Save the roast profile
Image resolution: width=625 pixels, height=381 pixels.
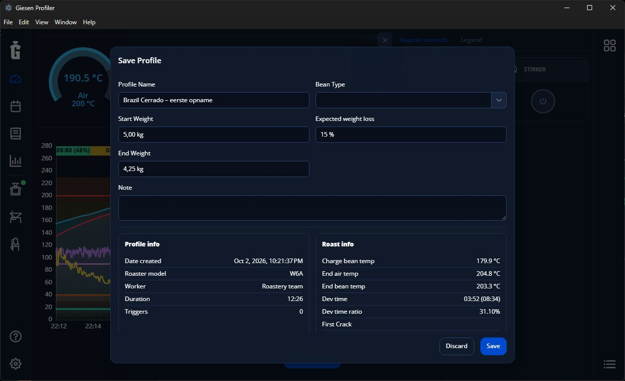pyautogui.click(x=493, y=346)
